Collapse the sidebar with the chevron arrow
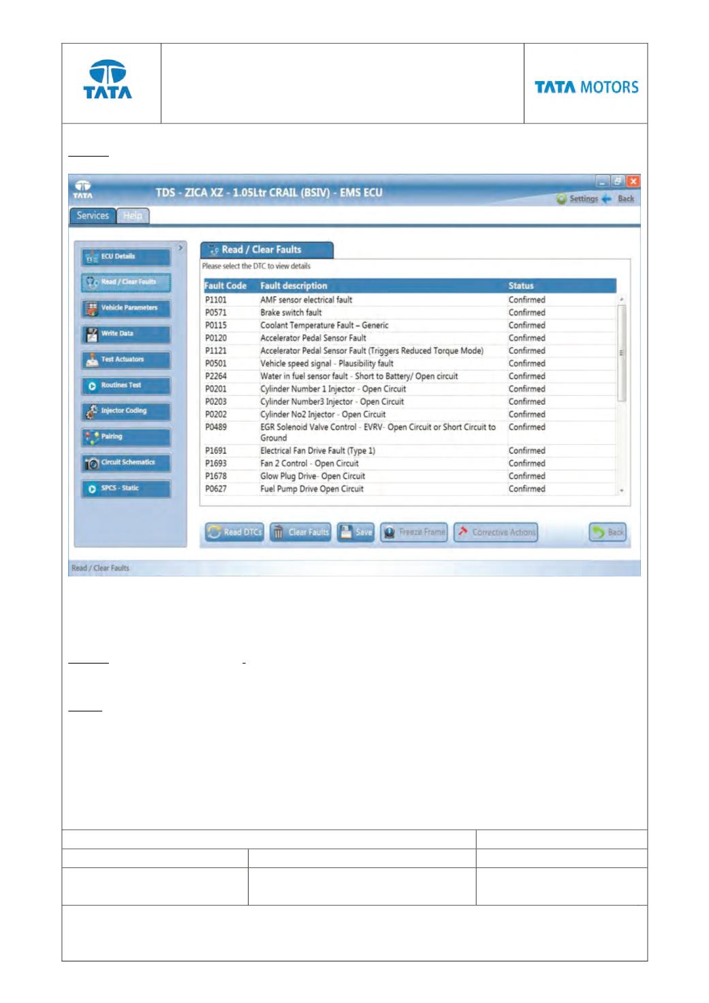Viewport: 709px width, 1003px height. [180, 248]
